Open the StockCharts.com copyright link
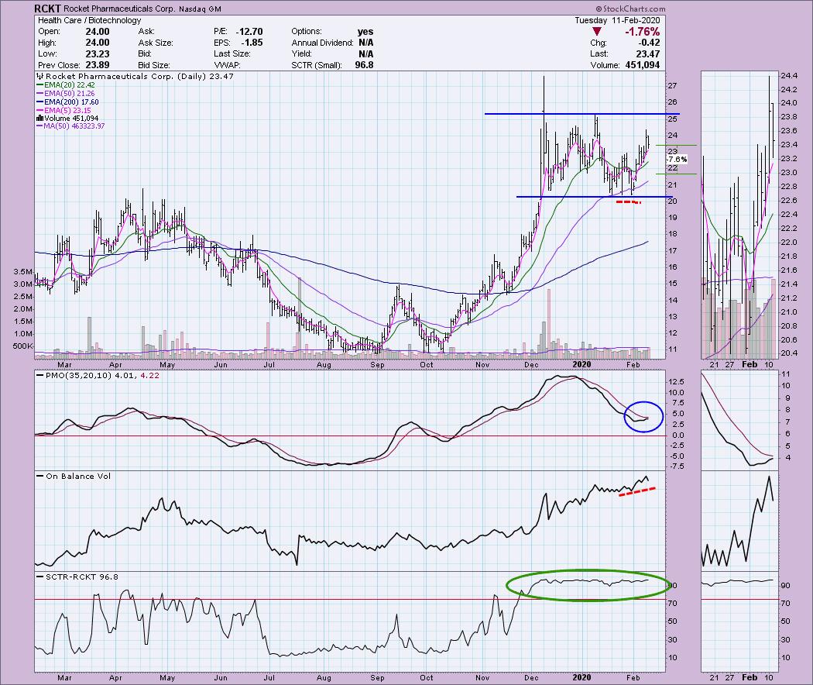Image resolution: width=813 pixels, height=685 pixels. click(630, 9)
